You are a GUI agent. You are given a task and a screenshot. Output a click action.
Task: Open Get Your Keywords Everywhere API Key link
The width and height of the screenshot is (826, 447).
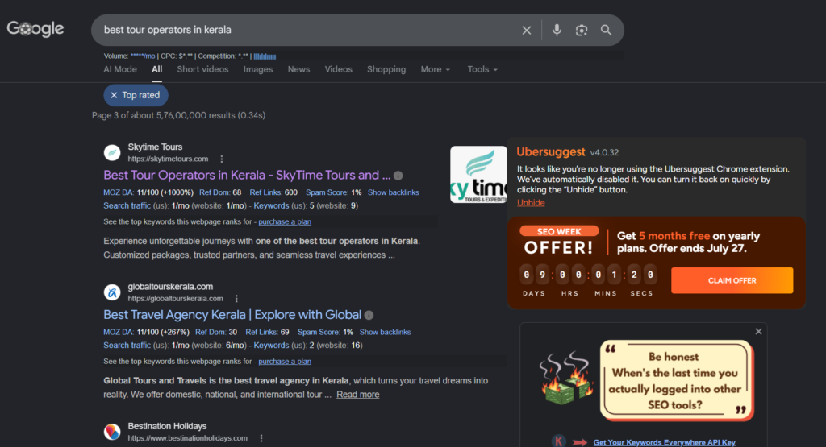click(665, 442)
